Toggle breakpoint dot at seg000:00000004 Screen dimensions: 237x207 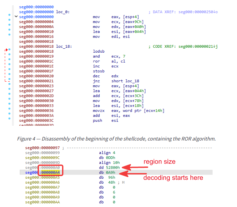click(9, 20)
